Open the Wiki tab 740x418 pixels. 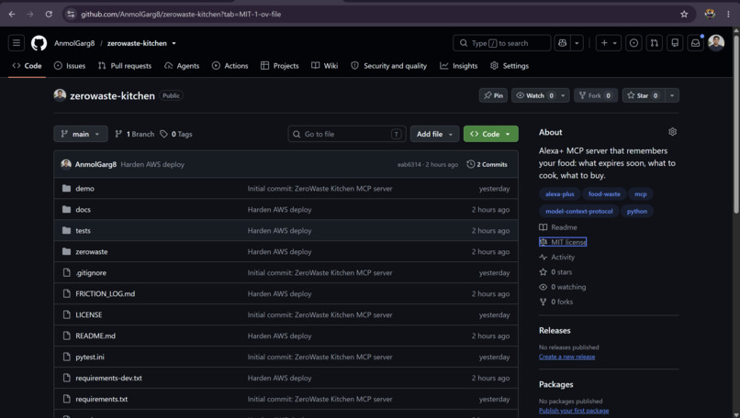325,65
